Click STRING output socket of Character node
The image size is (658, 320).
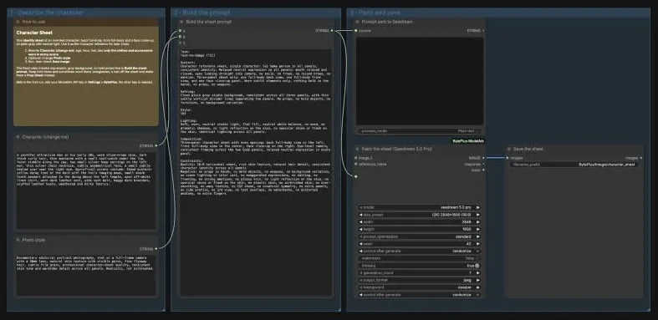pos(156,145)
